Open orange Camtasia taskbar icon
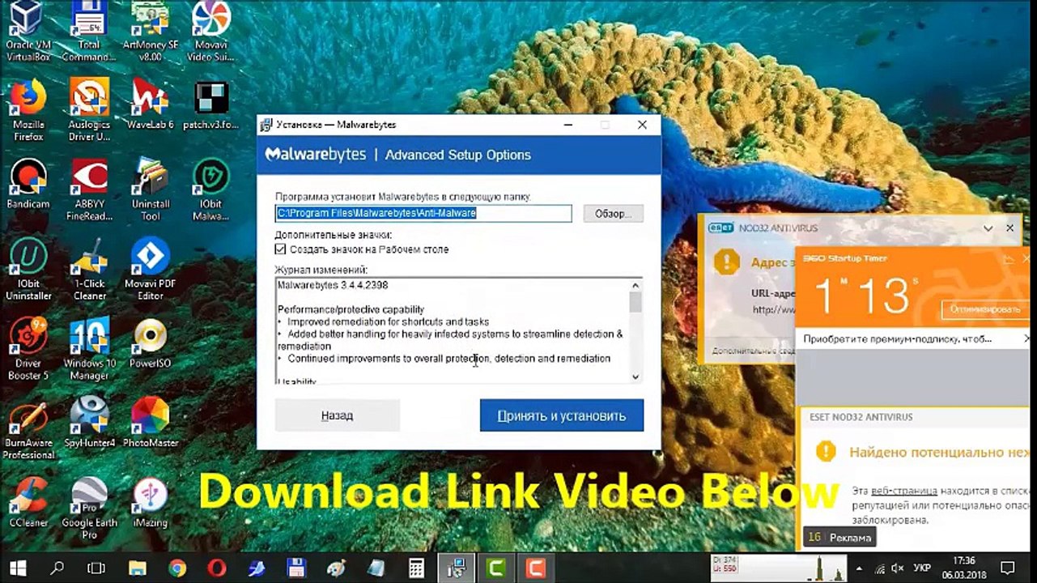This screenshot has height=583, width=1037. tap(535, 568)
